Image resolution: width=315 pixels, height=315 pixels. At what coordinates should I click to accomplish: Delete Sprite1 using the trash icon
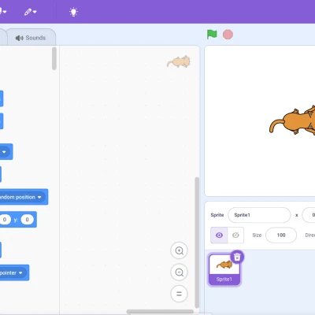click(x=237, y=257)
